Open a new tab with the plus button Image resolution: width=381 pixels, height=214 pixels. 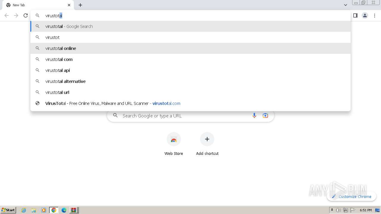(80, 5)
